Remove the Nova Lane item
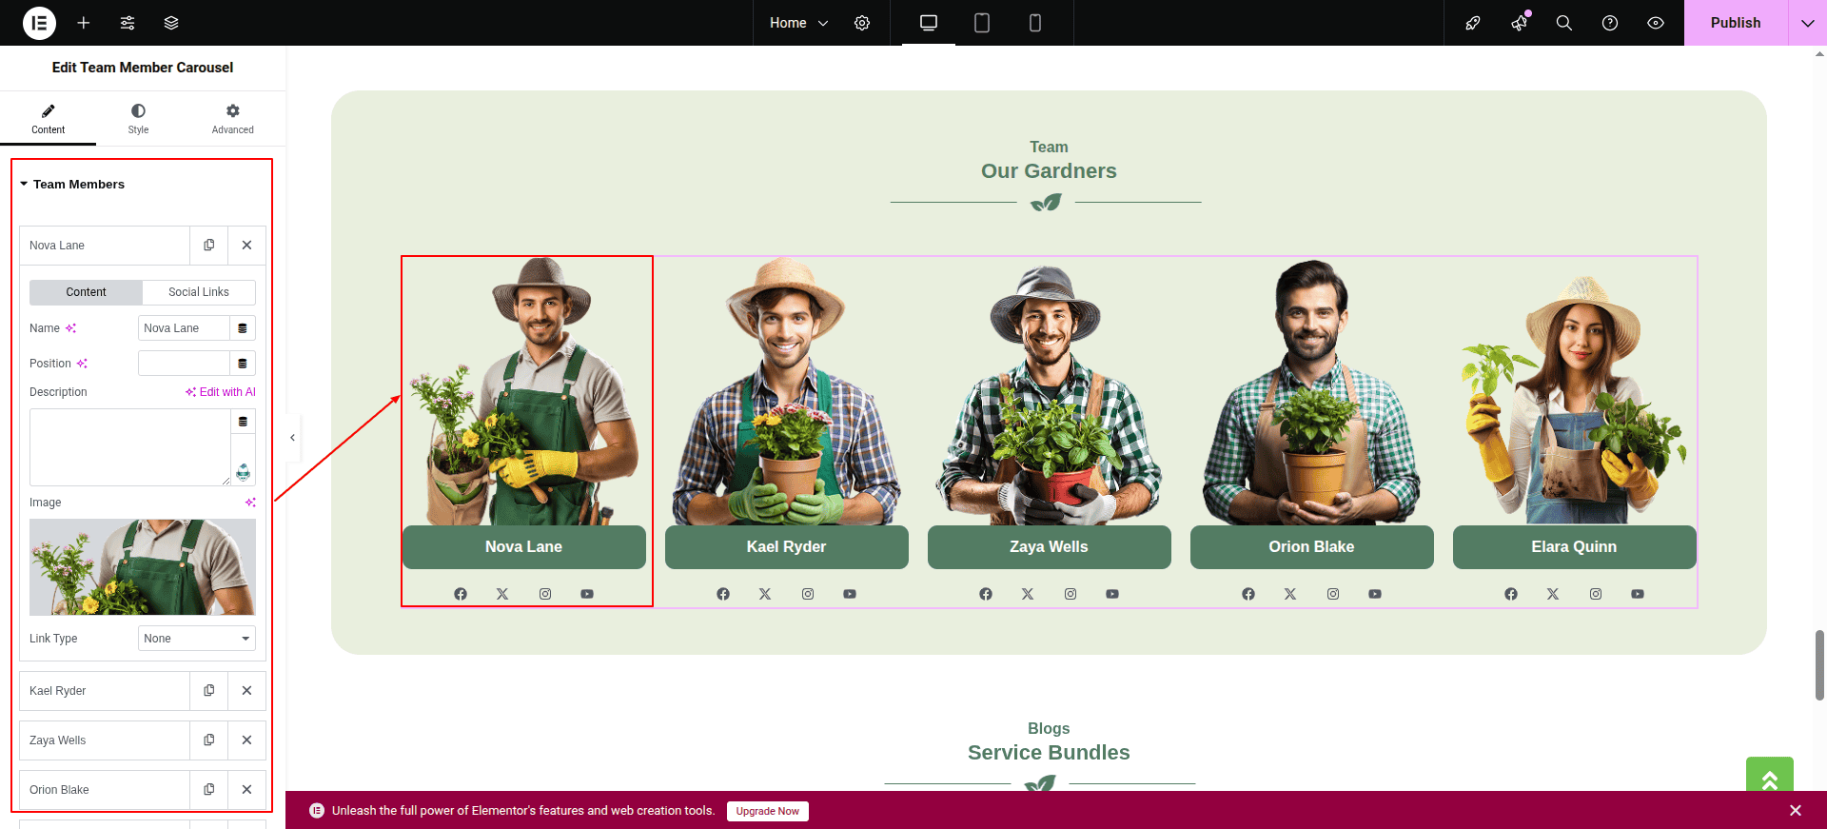Viewport: 1827px width, 829px height. (x=246, y=246)
